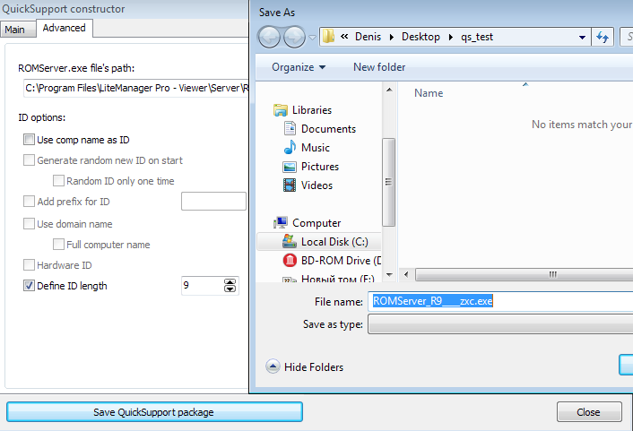Select Desktop in the breadcrumb path
The width and height of the screenshot is (633, 431).
421,37
